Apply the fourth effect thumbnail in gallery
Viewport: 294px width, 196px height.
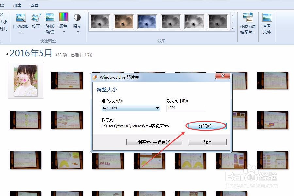coord(171,22)
